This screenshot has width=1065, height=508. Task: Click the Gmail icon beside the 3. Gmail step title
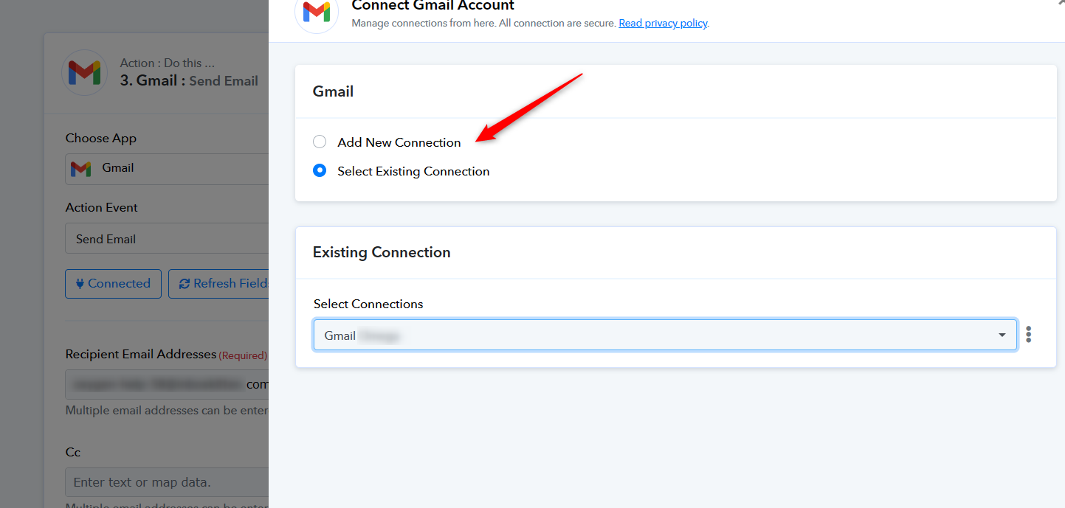84,72
